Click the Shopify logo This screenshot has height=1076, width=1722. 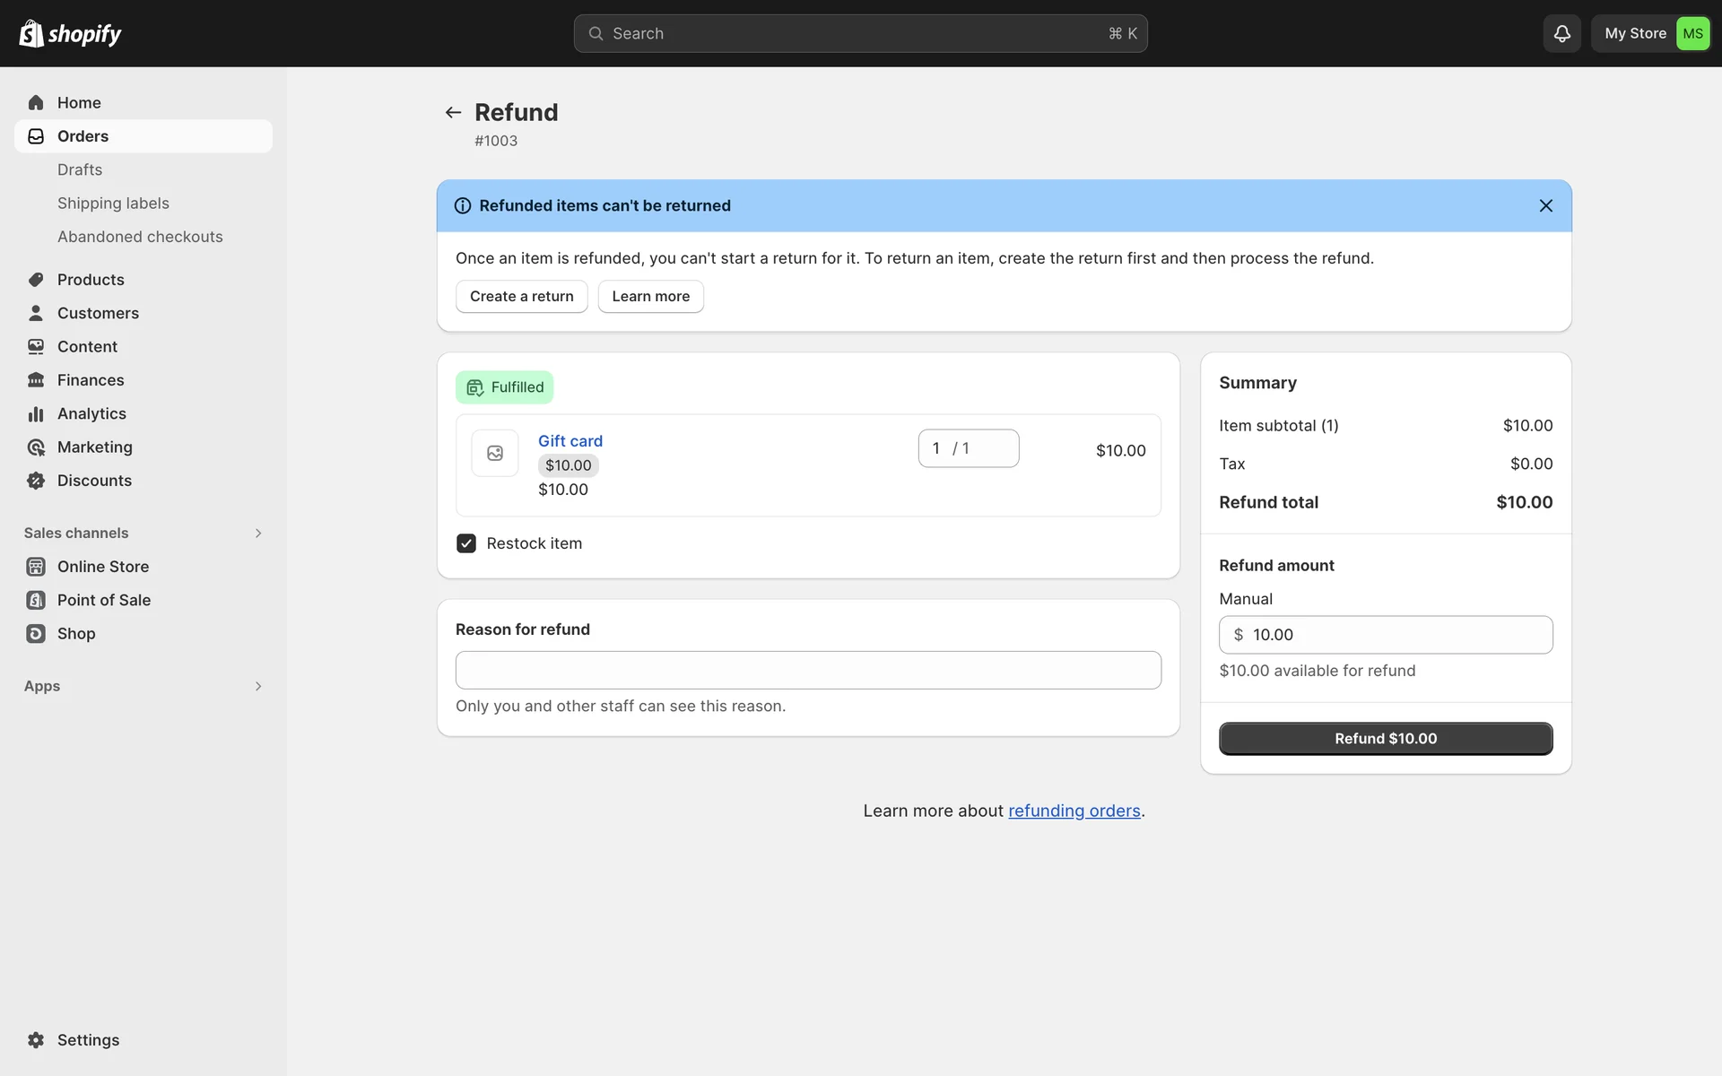click(70, 33)
